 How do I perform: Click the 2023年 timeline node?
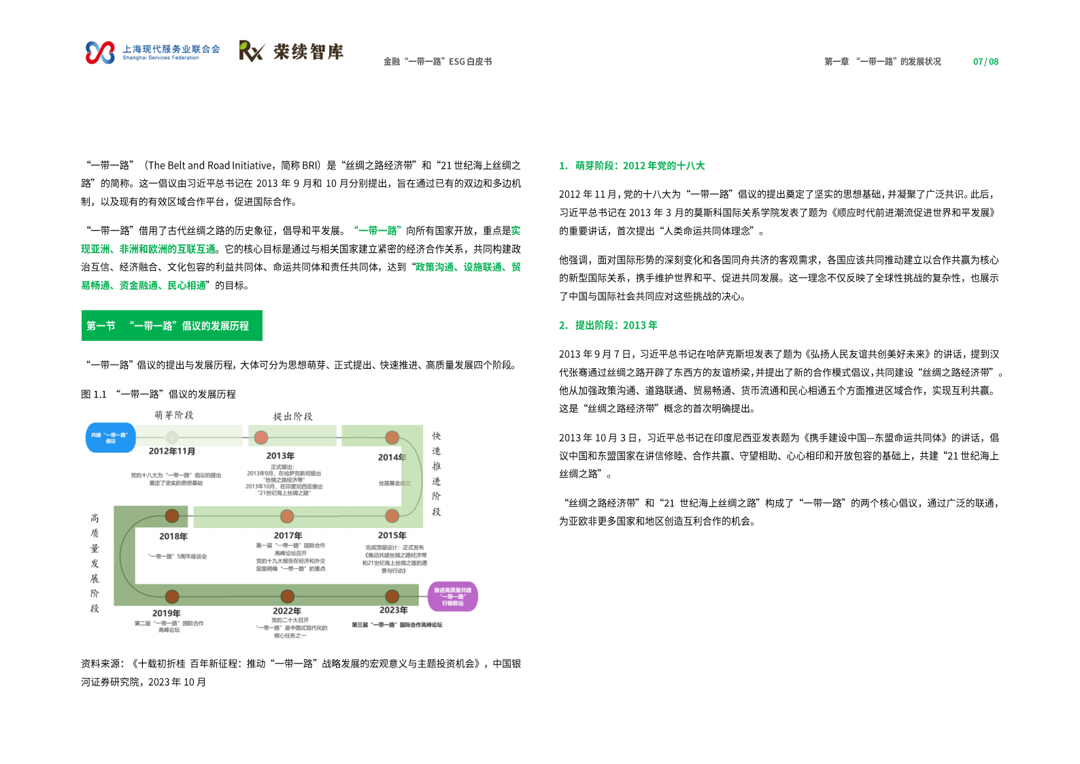pos(392,597)
